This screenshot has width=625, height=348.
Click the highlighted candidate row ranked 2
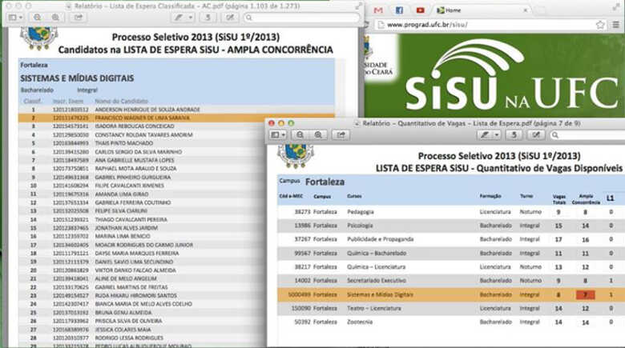[x=176, y=118]
